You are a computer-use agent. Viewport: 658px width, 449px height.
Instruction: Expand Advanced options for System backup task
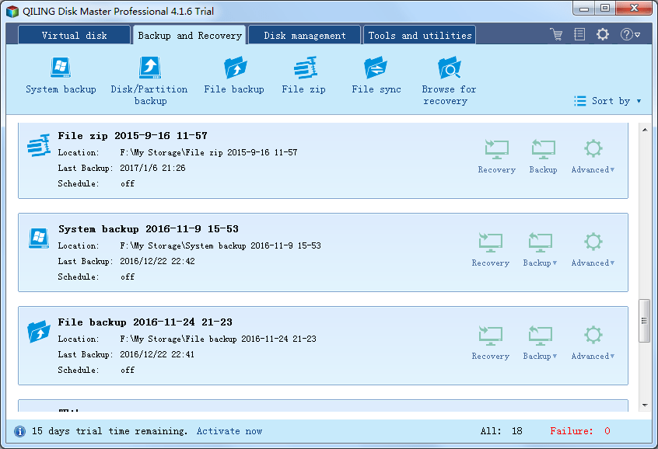coord(593,250)
